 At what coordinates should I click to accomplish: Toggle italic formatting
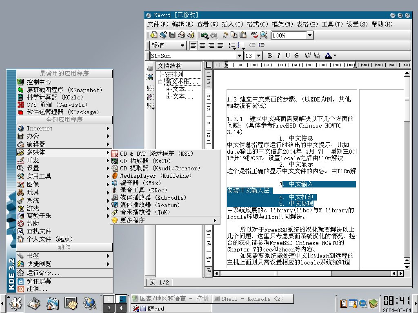[278, 55]
